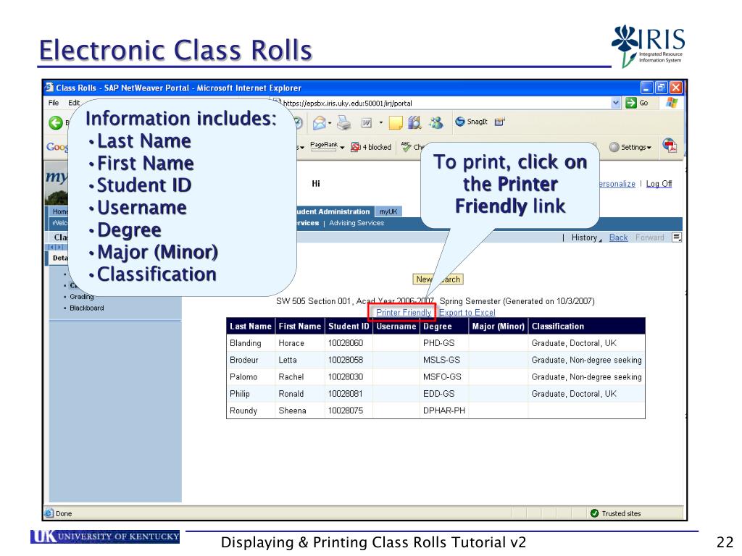Click the Edit with Word icon
Viewport: 742px width, 556px height.
click(366, 123)
